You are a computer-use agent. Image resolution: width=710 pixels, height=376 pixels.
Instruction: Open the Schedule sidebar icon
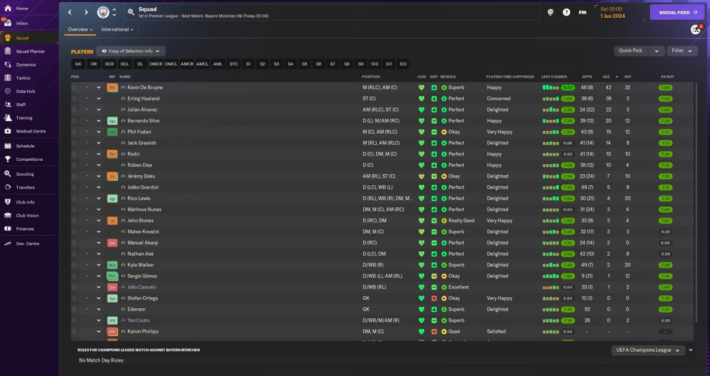(8, 146)
